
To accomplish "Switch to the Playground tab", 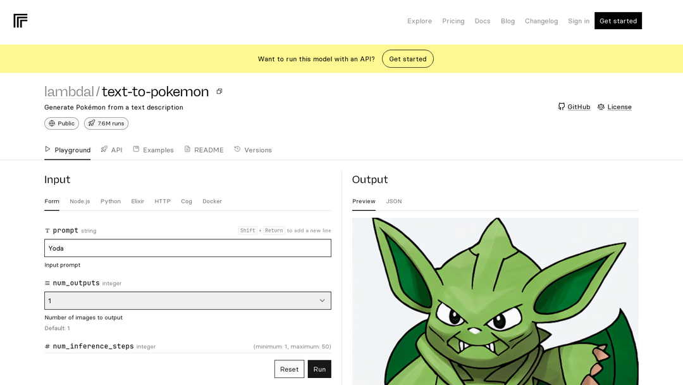I will [68, 150].
